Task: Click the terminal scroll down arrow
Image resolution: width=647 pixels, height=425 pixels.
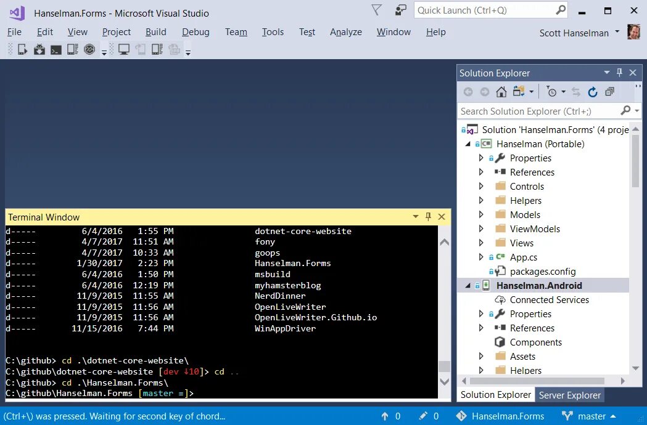Action: pos(445,382)
